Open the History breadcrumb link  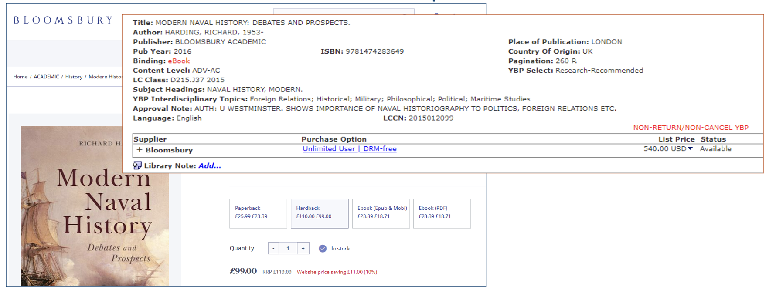pyautogui.click(x=74, y=77)
